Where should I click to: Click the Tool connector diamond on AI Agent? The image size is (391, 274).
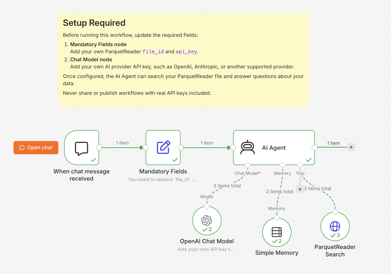point(300,165)
